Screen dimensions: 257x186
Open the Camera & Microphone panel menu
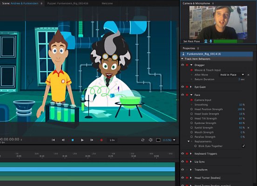(213, 3)
